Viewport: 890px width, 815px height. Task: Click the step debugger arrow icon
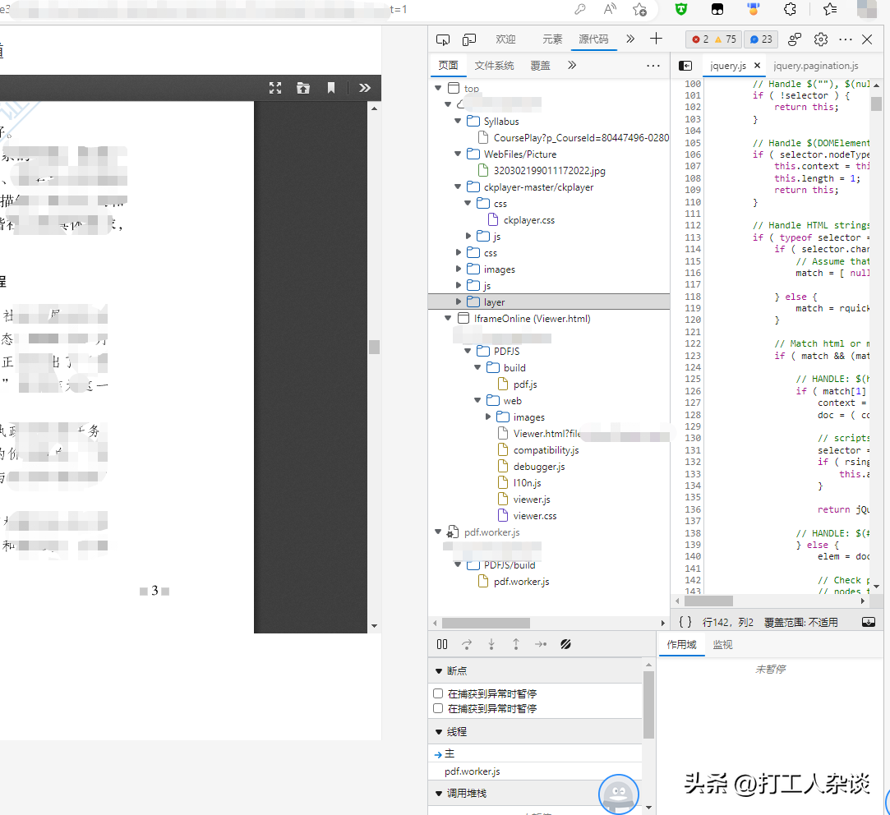(541, 644)
